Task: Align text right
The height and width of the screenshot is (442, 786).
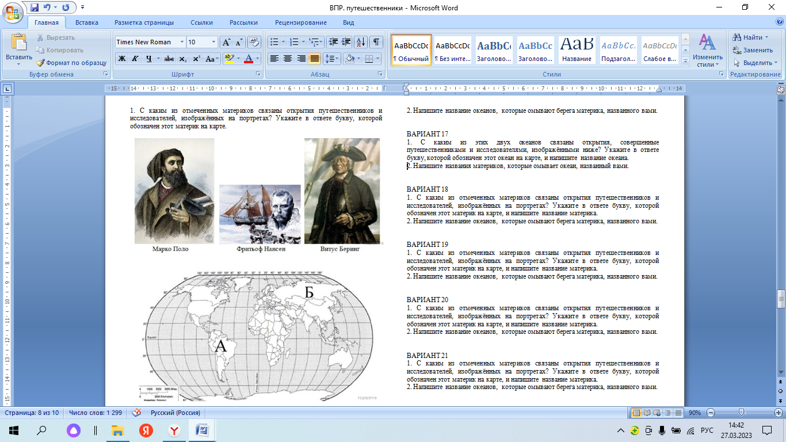Action: point(301,59)
